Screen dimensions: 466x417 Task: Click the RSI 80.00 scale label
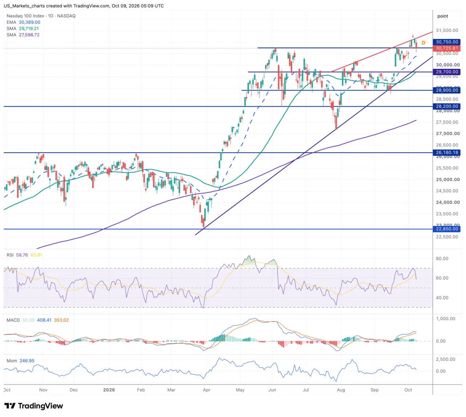point(442,259)
